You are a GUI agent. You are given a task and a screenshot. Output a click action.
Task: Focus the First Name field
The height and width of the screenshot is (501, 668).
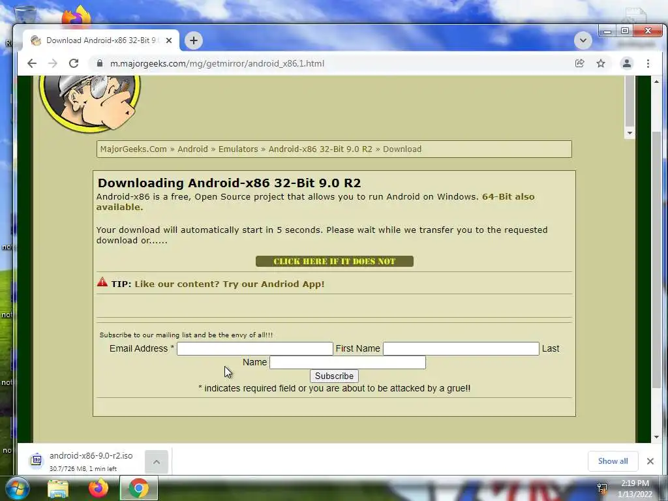pyautogui.click(x=461, y=348)
